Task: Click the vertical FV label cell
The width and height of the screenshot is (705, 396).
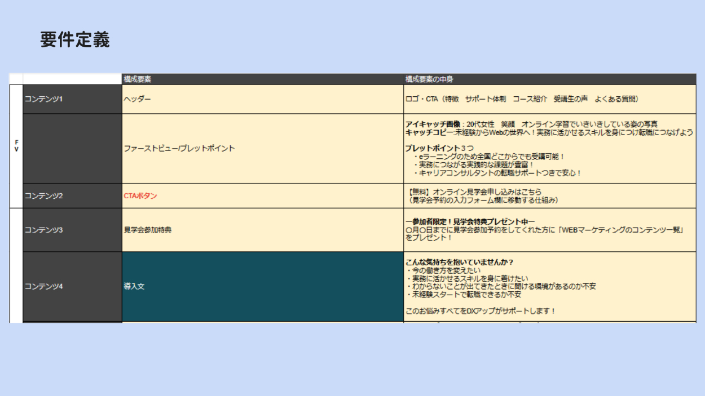Action: click(16, 146)
